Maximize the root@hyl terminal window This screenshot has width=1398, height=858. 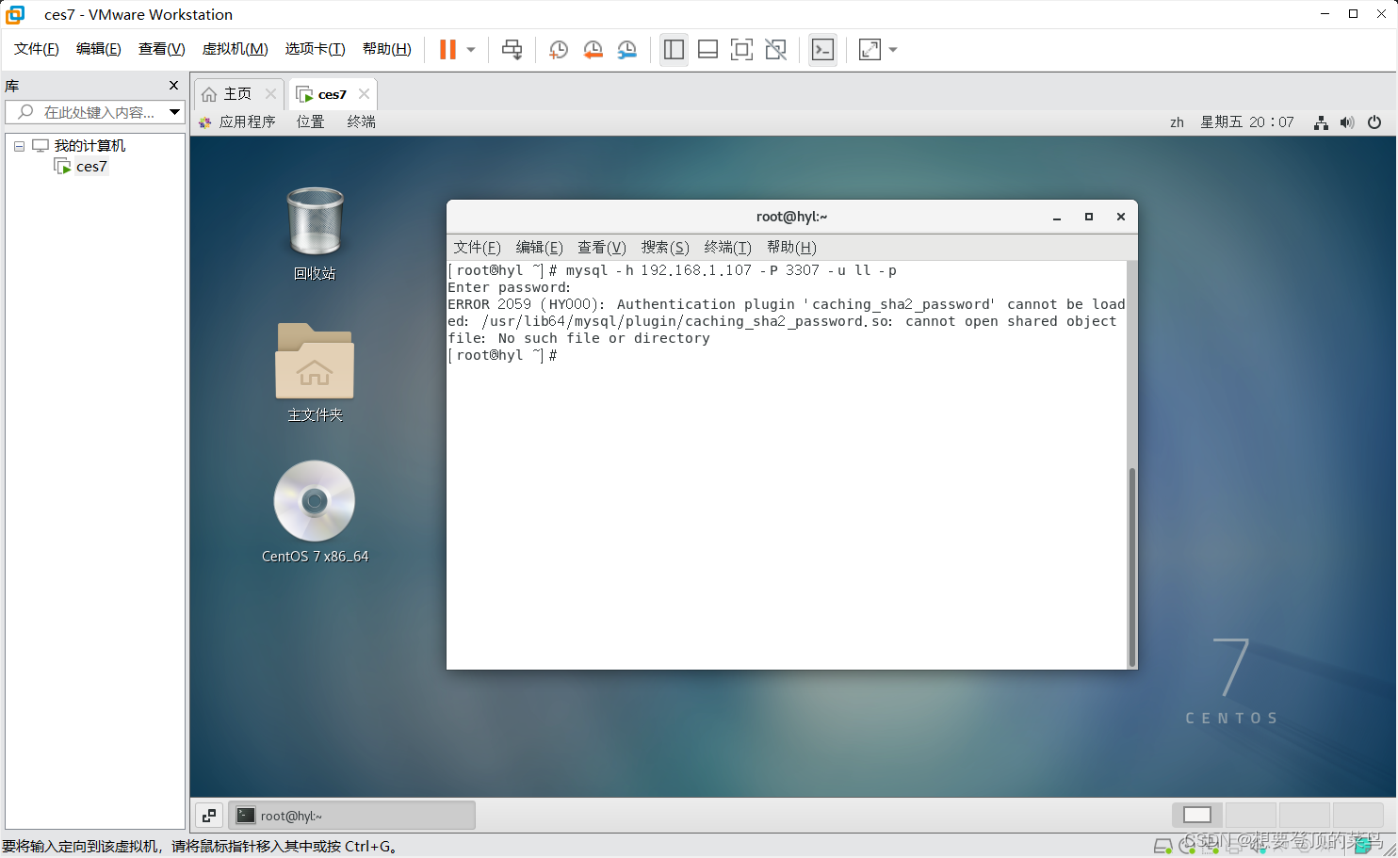pyautogui.click(x=1089, y=217)
